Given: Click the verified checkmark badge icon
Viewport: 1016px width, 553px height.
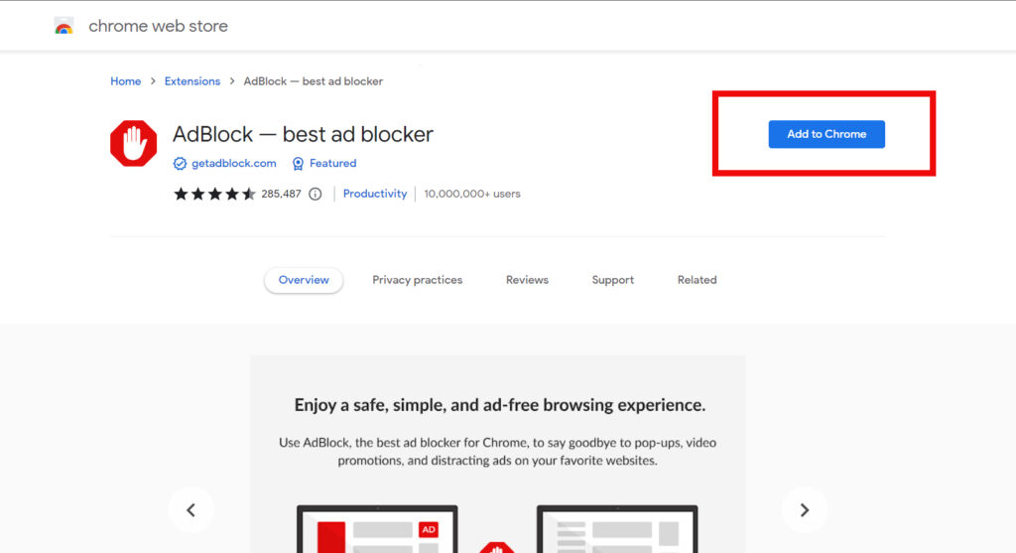Looking at the screenshot, I should (180, 164).
